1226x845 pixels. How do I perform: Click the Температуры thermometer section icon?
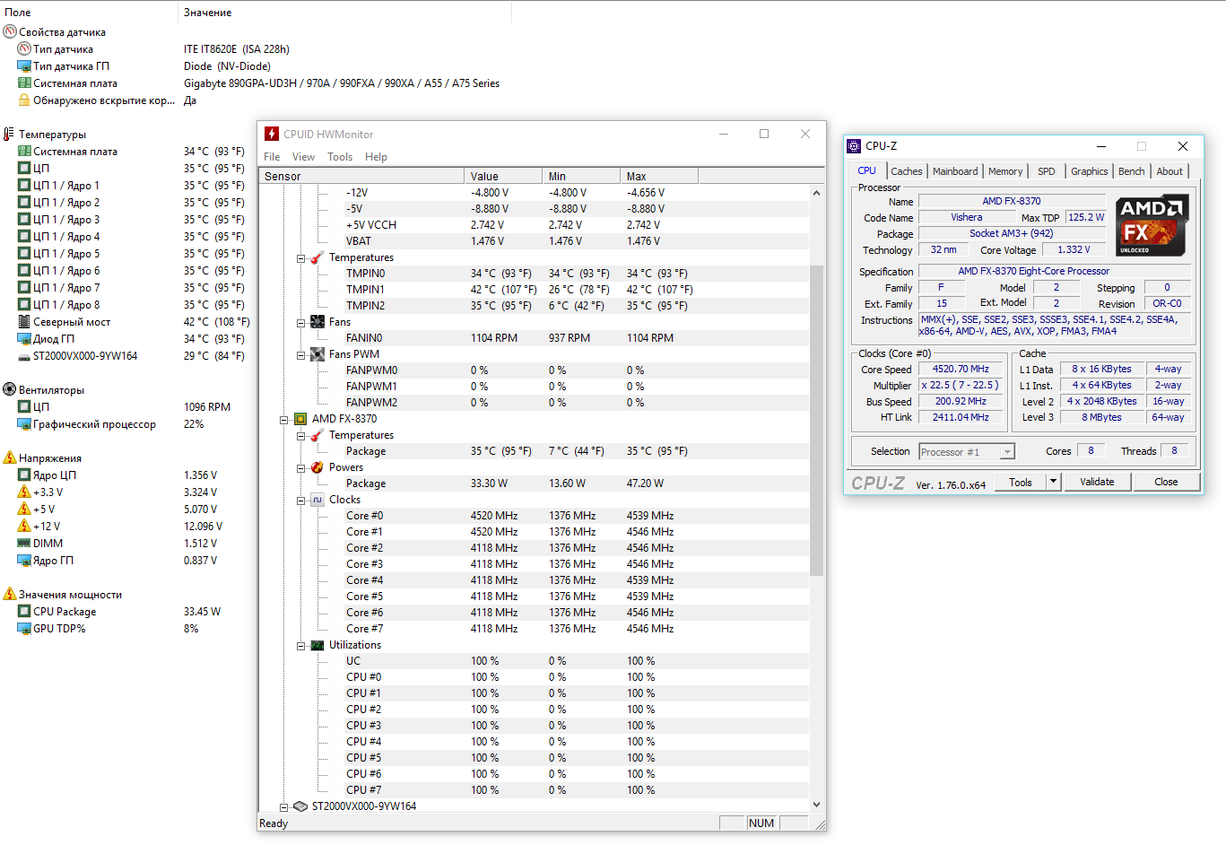tap(10, 134)
